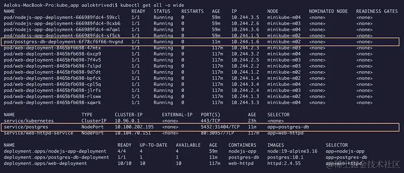Select pod IP address 10.244.1.4

tap(245, 78)
